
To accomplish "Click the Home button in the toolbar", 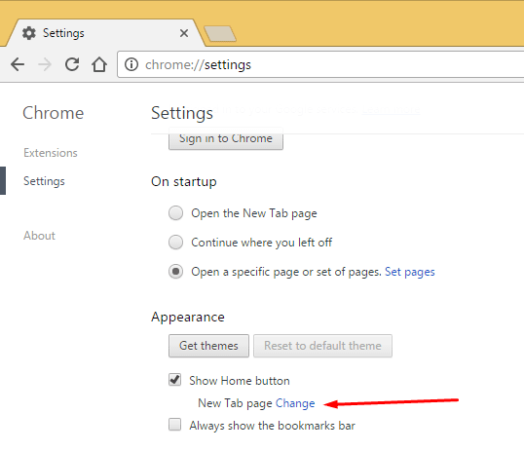I will (99, 64).
